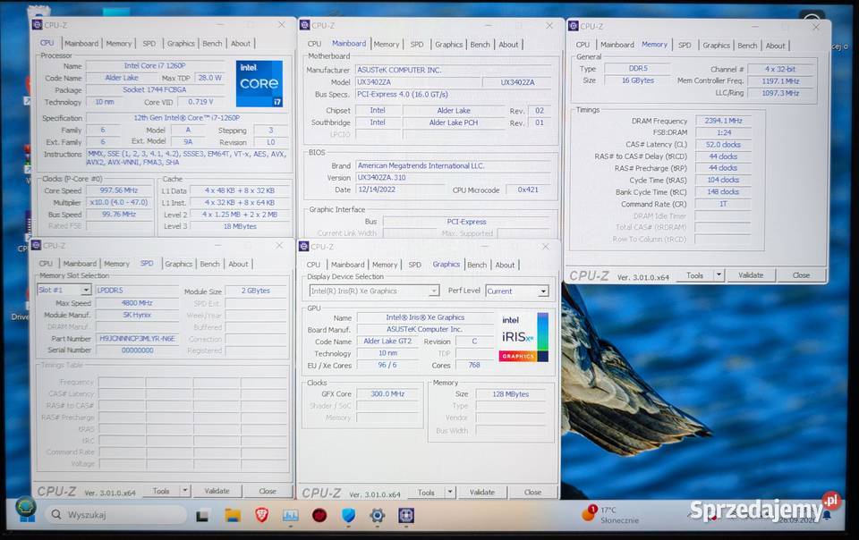Click the GPU memory size 128 MBytes
This screenshot has width=859, height=540.
[x=511, y=394]
